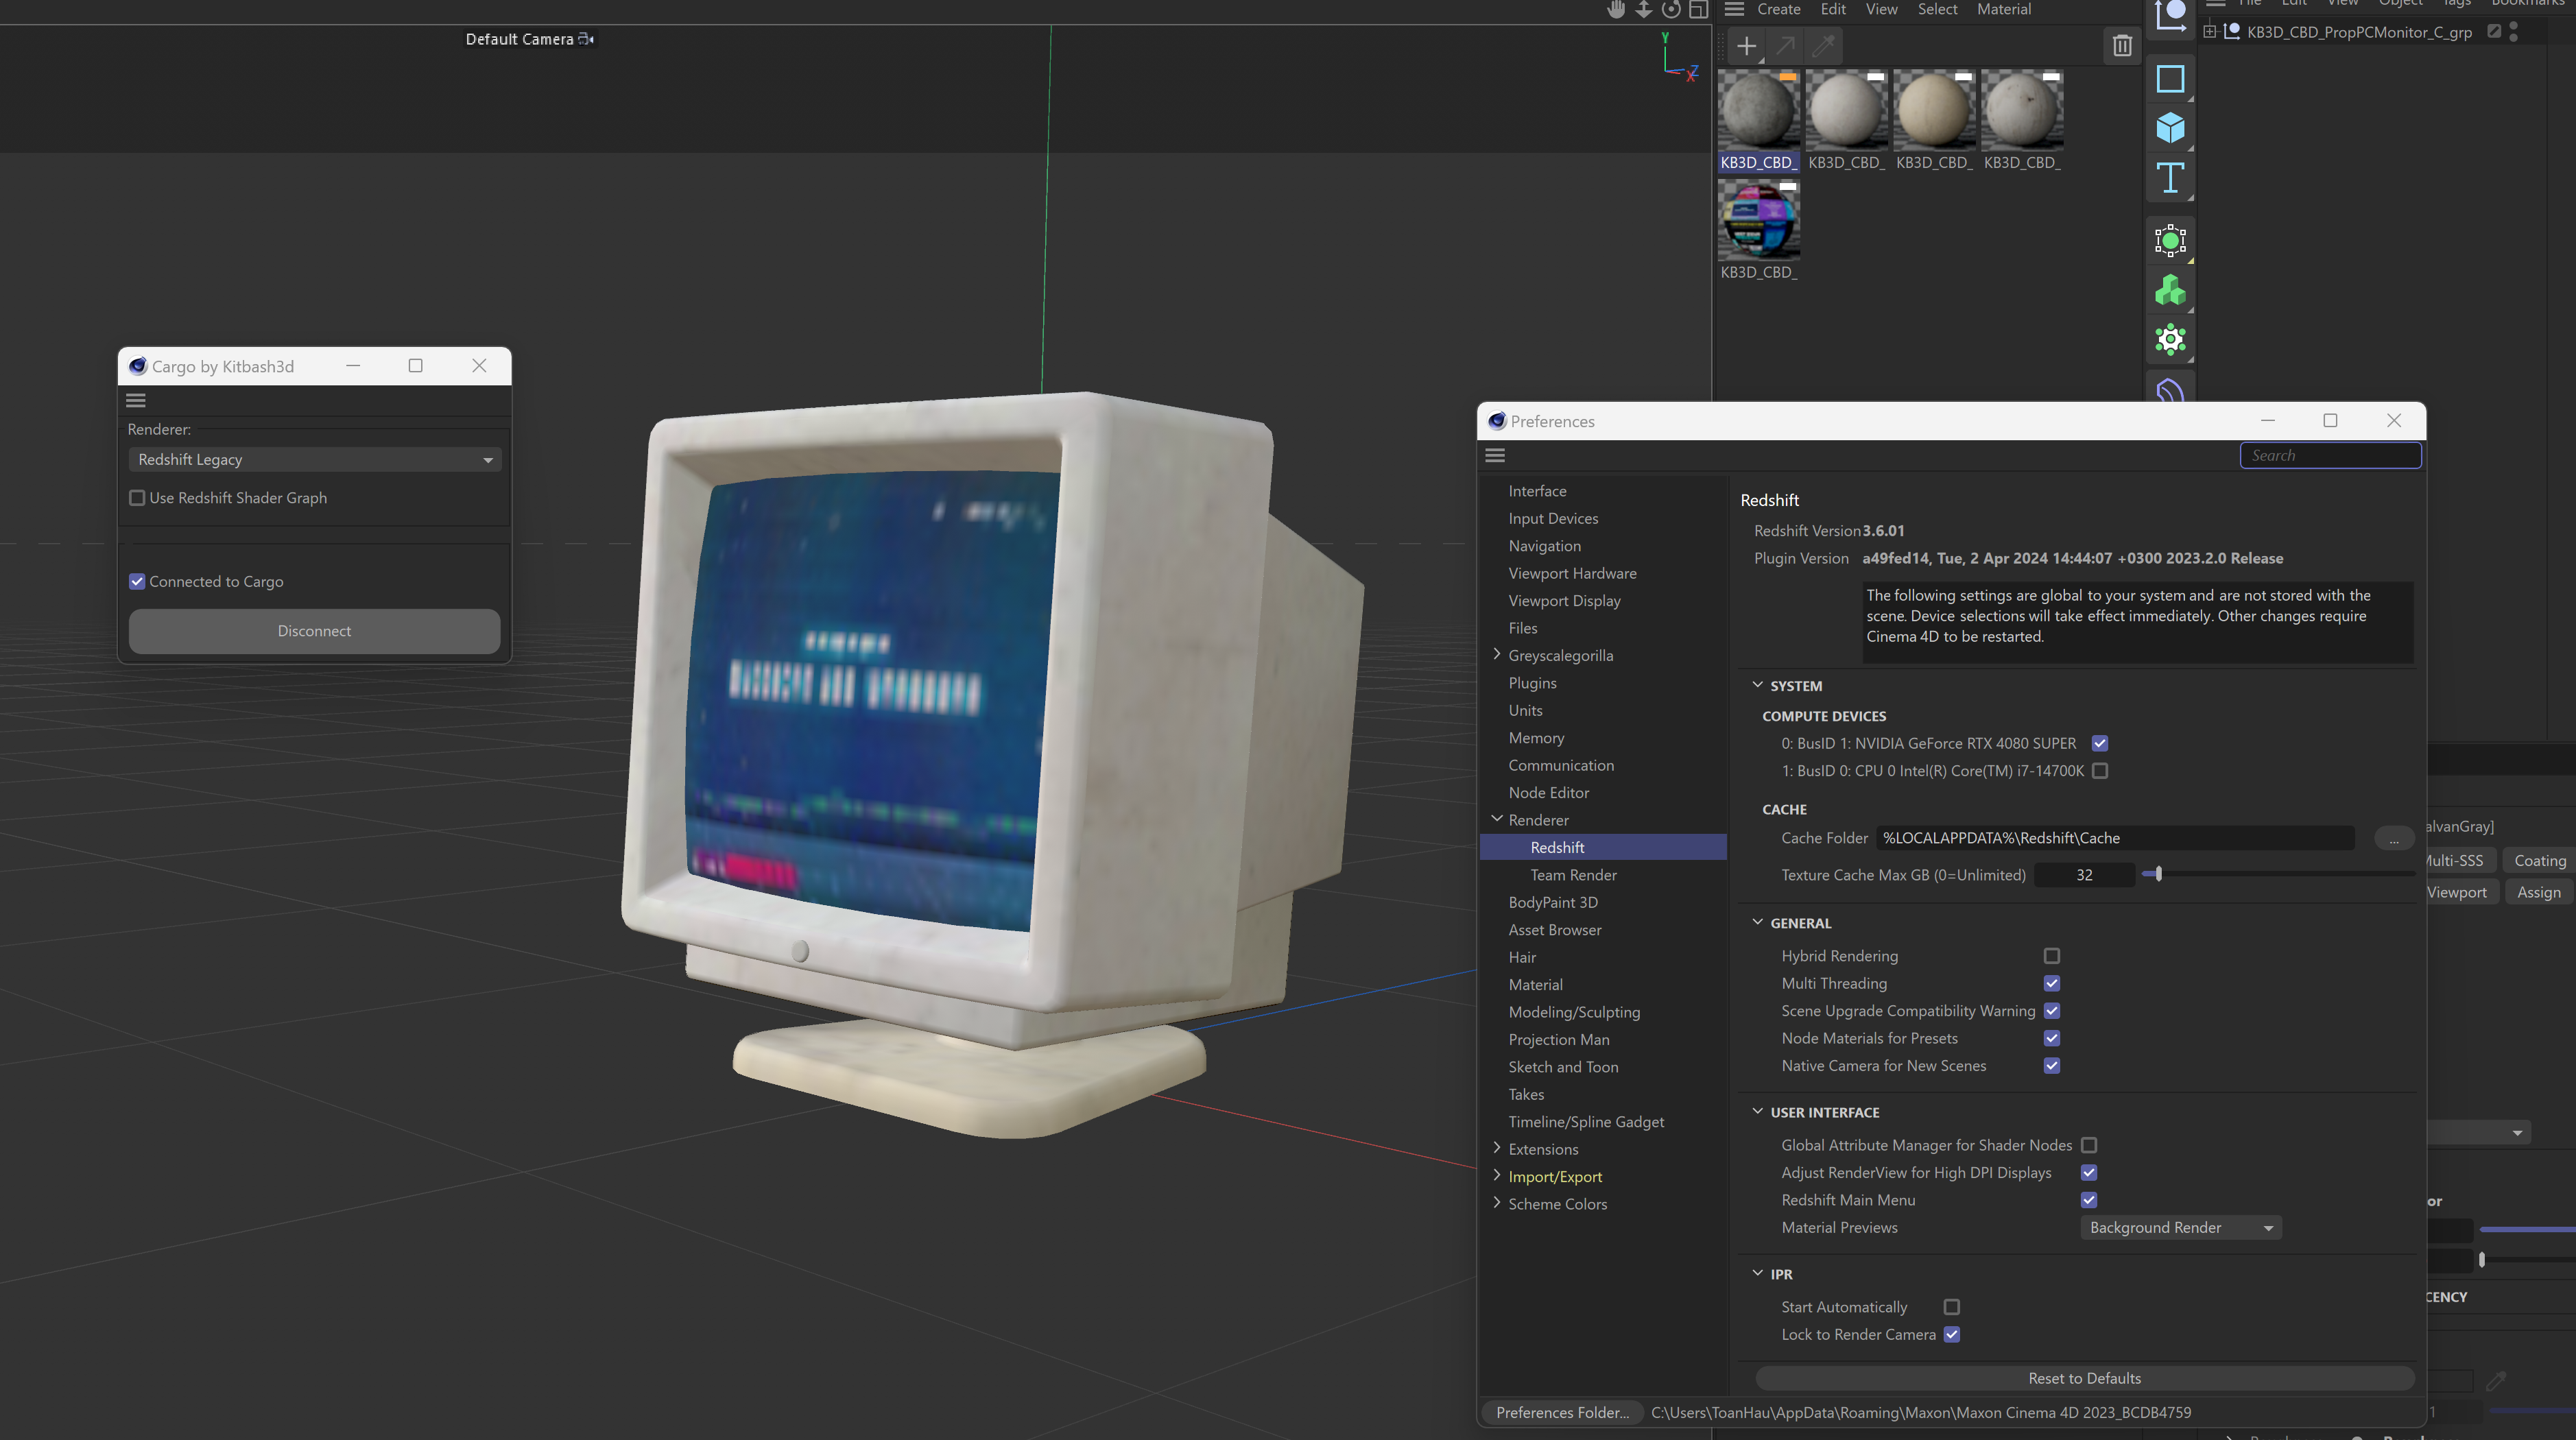
Task: Click Reset to Defaults button
Action: pyautogui.click(x=2084, y=1378)
